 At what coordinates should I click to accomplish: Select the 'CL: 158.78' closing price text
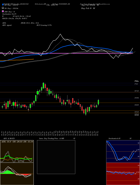click(x=52, y=5)
